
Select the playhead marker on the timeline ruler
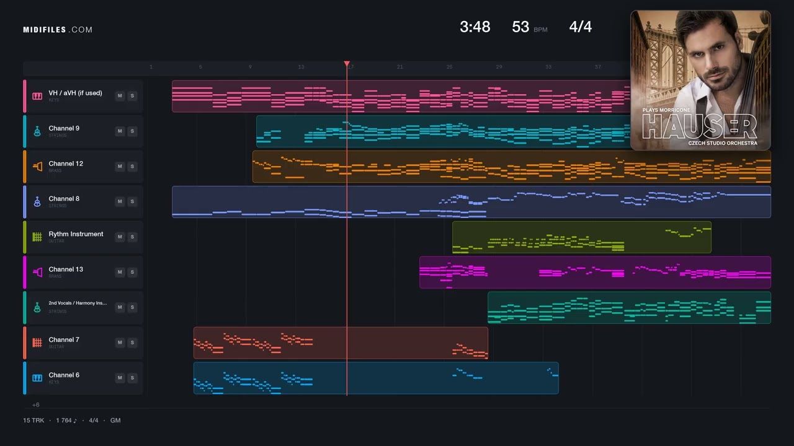click(x=347, y=64)
